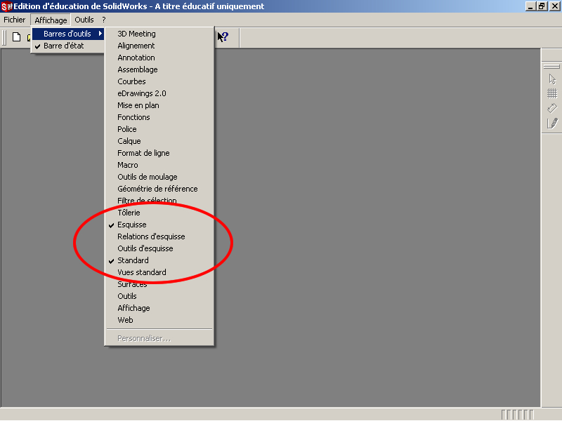Toggle the Grid icon in sketch toolbar
Screen dimensions: 562x421
point(552,94)
